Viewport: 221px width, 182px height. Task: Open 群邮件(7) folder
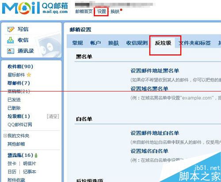pos(19,83)
